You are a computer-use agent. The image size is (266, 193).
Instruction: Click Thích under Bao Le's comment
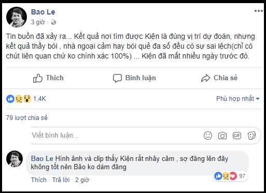click(x=39, y=180)
